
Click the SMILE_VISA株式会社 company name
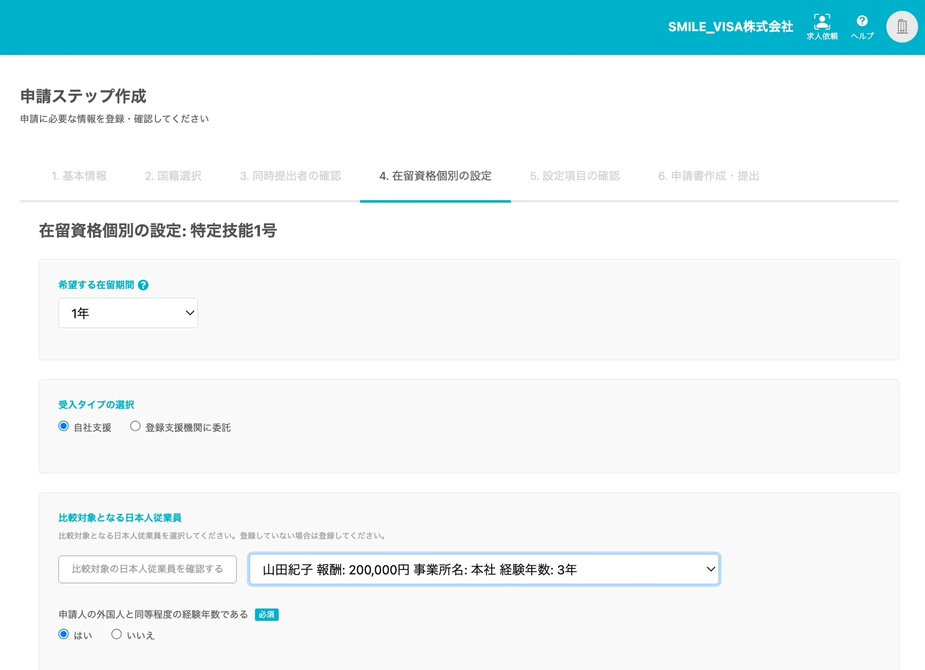pos(730,27)
